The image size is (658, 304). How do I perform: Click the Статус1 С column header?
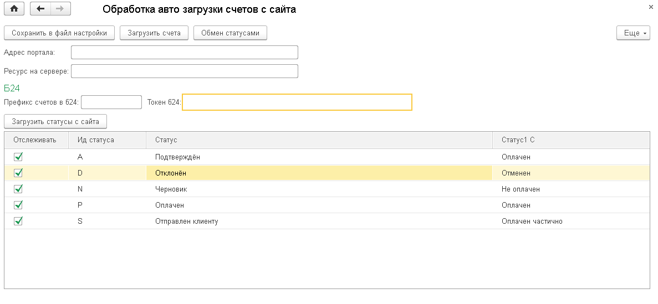pyautogui.click(x=571, y=140)
